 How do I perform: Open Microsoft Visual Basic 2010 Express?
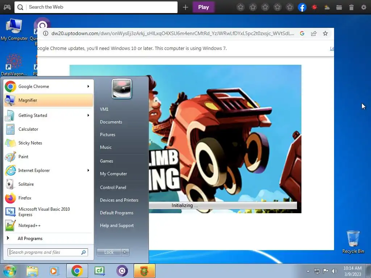tap(49, 212)
